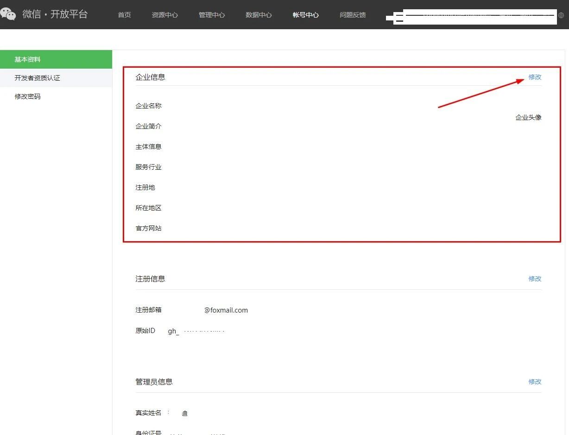Click the 真实姓名 label
The height and width of the screenshot is (435, 569).
[x=148, y=413]
